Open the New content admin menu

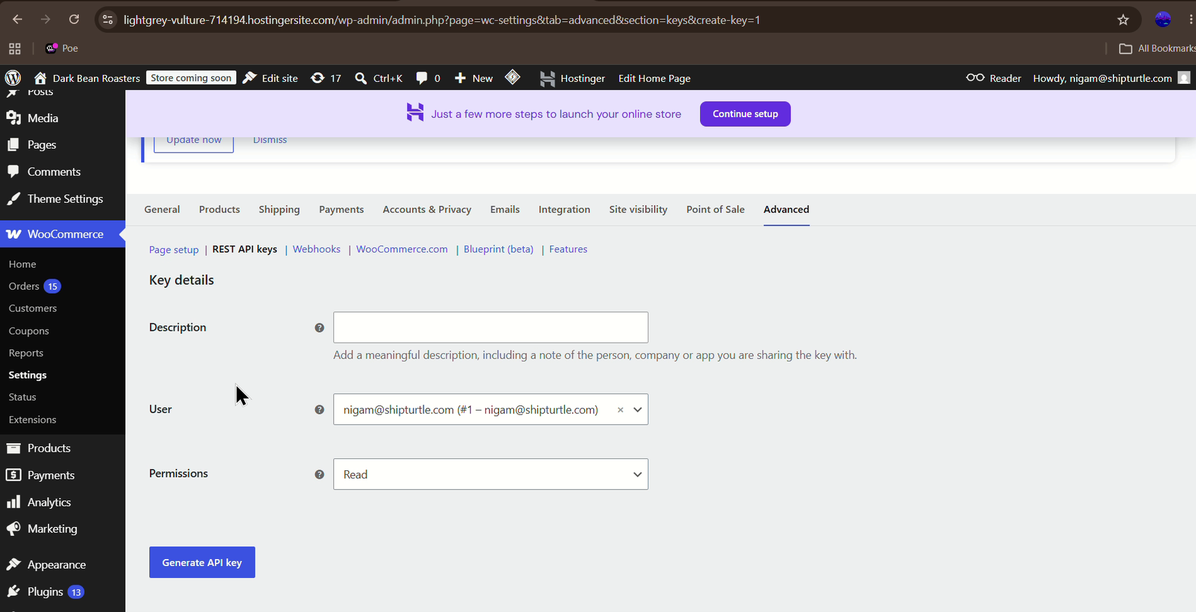point(474,78)
